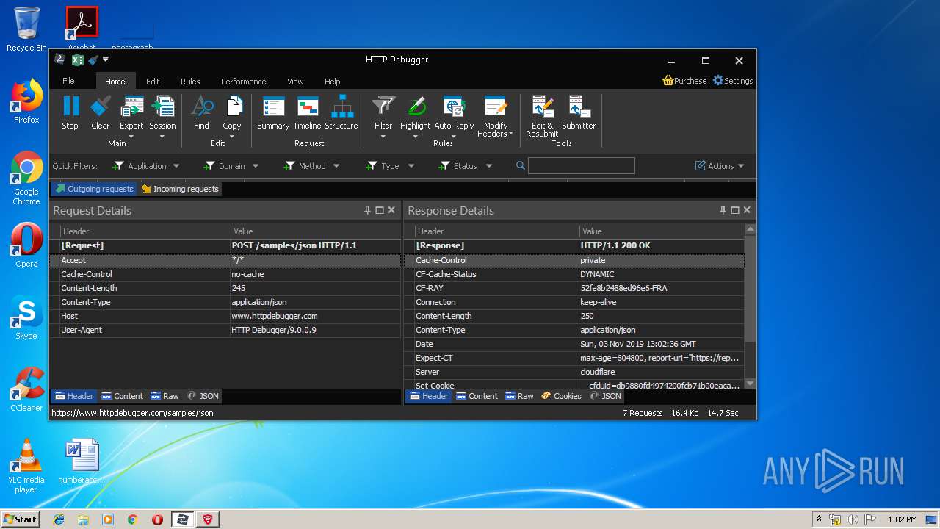Show the Summary view
This screenshot has width=940, height=529.
point(273,113)
